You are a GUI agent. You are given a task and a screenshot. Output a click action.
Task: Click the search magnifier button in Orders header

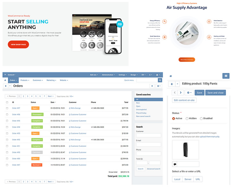point(161,80)
